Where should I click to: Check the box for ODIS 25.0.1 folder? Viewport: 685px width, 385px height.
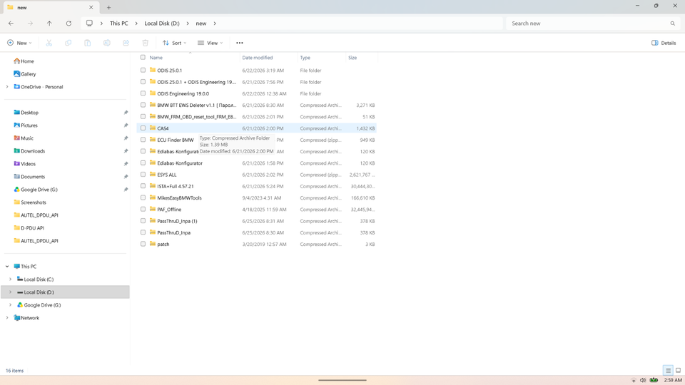143,70
